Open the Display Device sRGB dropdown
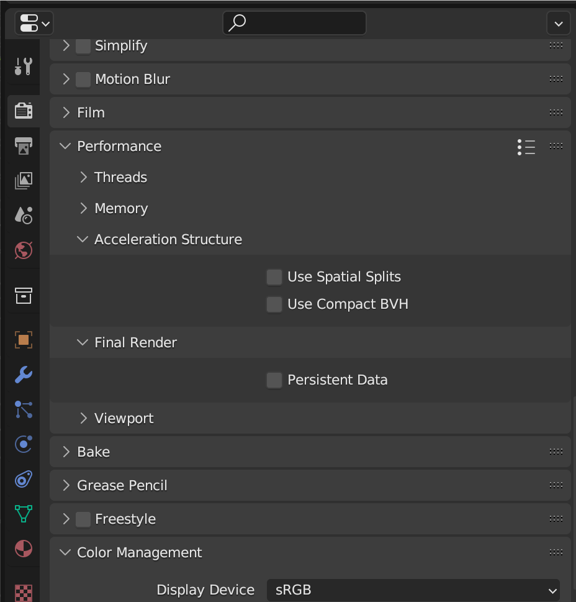 [413, 590]
